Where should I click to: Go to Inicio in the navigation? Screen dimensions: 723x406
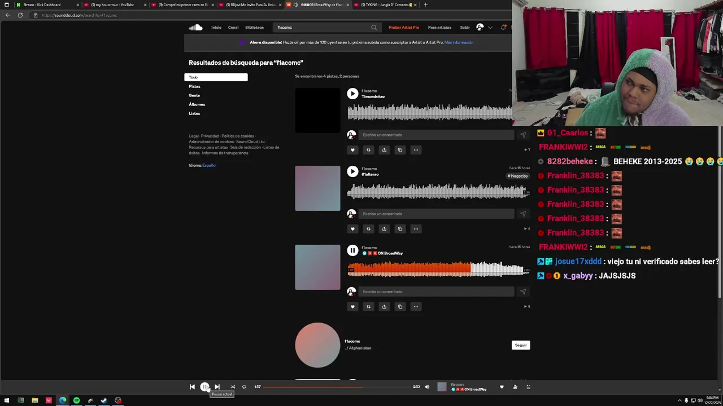(216, 27)
